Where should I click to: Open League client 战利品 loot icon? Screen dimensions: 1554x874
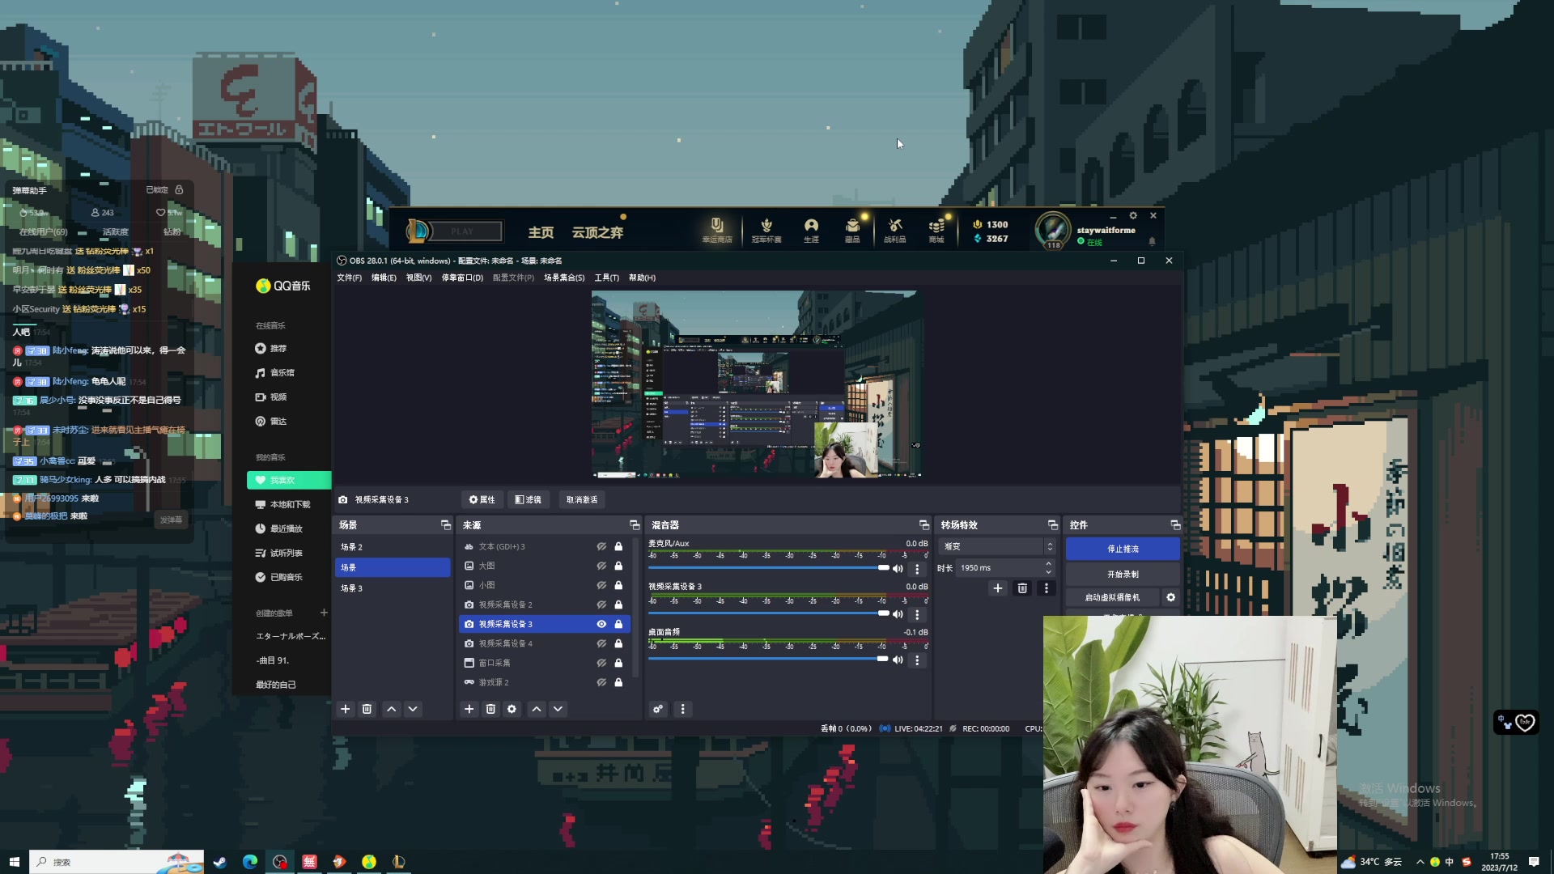pos(894,230)
